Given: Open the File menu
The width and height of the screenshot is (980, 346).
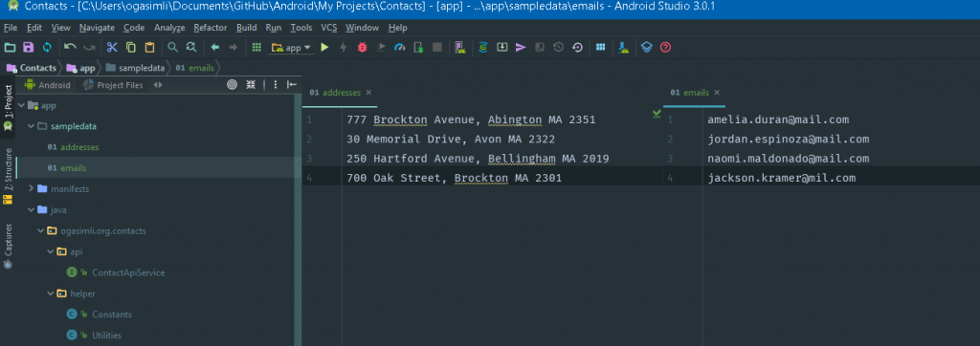Looking at the screenshot, I should 11,28.
